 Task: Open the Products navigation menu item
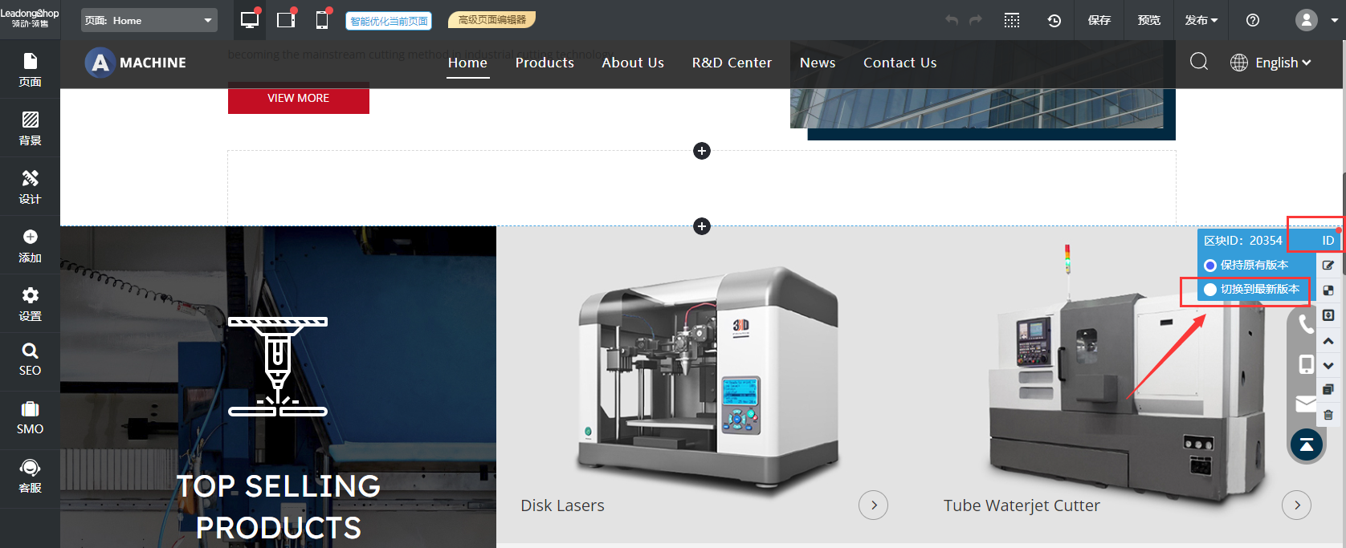(x=545, y=63)
